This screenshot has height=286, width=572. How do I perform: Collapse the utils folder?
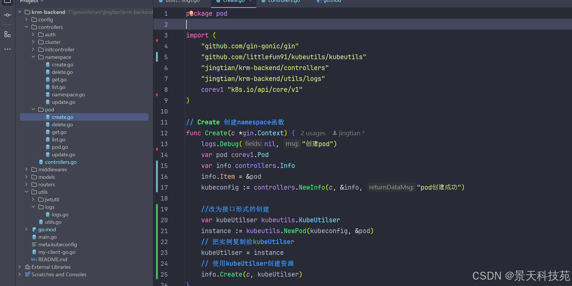click(26, 192)
